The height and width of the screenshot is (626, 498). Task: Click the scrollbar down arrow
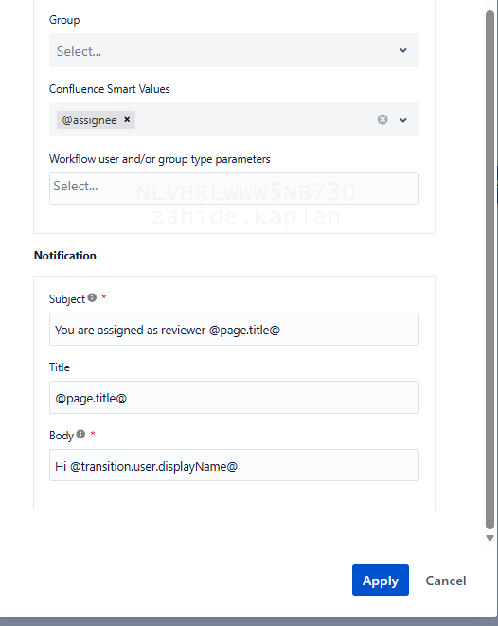click(x=490, y=538)
